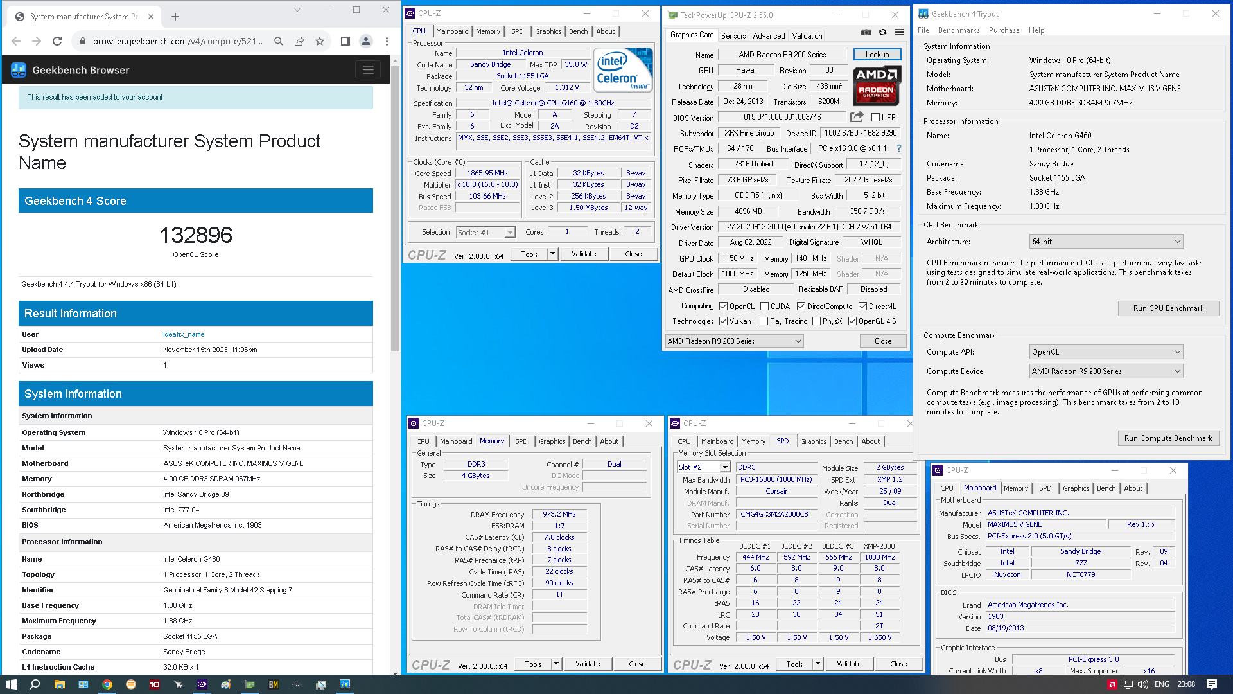
Task: Click the AMD Radeon Graphics logo
Action: 877,85
